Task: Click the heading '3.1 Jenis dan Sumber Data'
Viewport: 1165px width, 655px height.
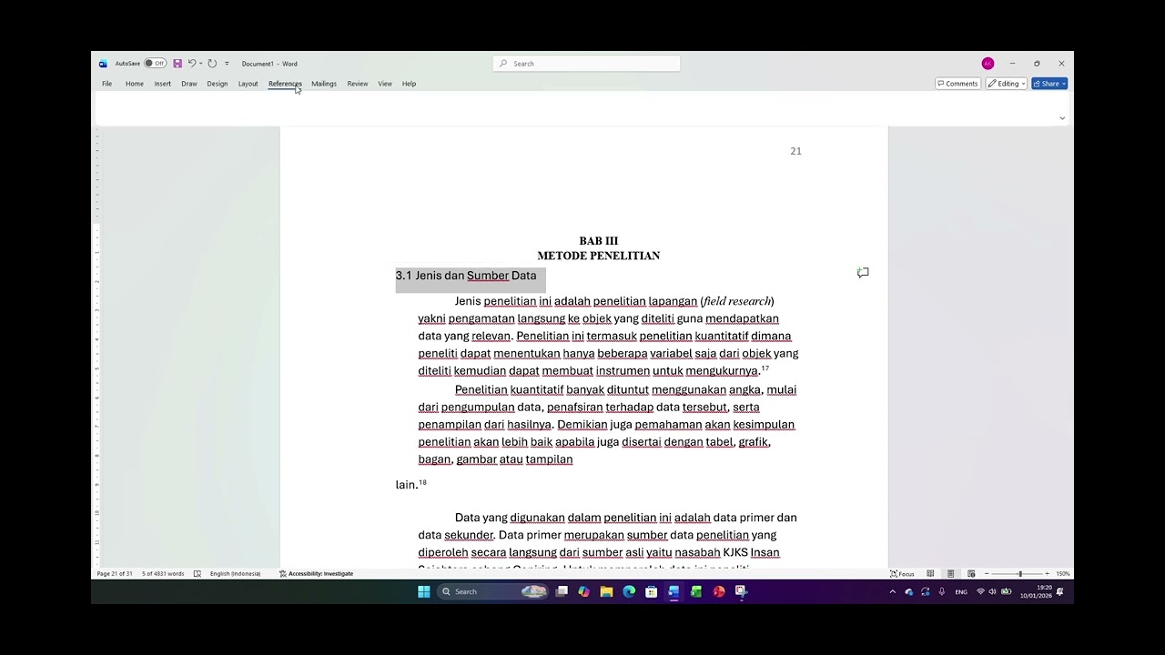Action: point(466,276)
